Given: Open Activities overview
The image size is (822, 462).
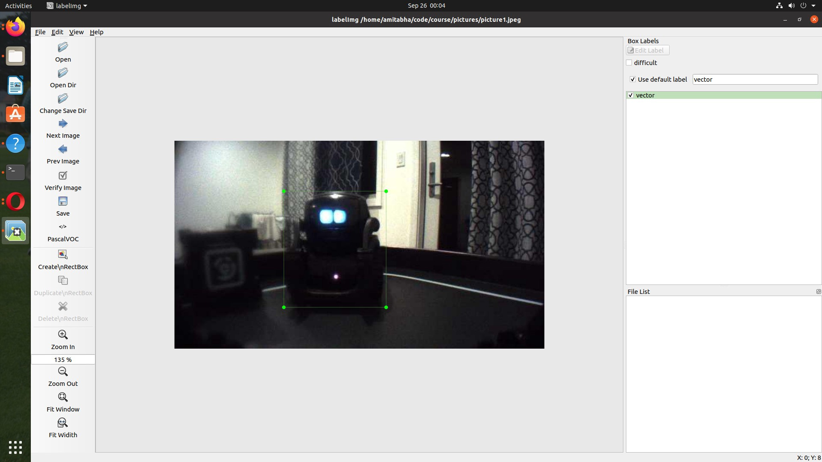Looking at the screenshot, I should (18, 6).
